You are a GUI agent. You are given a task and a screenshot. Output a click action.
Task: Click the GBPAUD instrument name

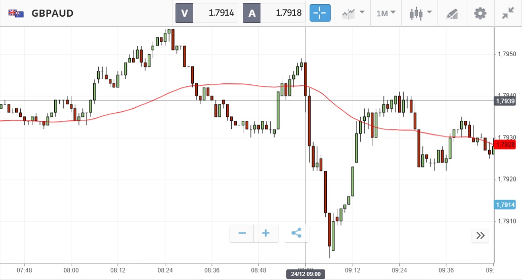pyautogui.click(x=52, y=13)
